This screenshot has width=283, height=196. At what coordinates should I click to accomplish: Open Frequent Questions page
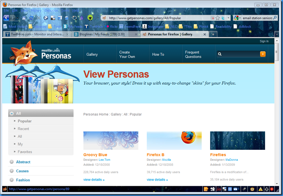point(193,54)
